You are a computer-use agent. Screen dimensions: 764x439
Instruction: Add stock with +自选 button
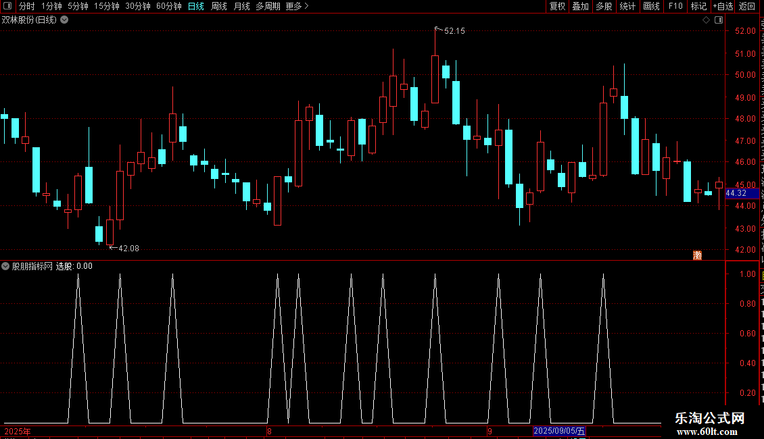tap(723, 6)
